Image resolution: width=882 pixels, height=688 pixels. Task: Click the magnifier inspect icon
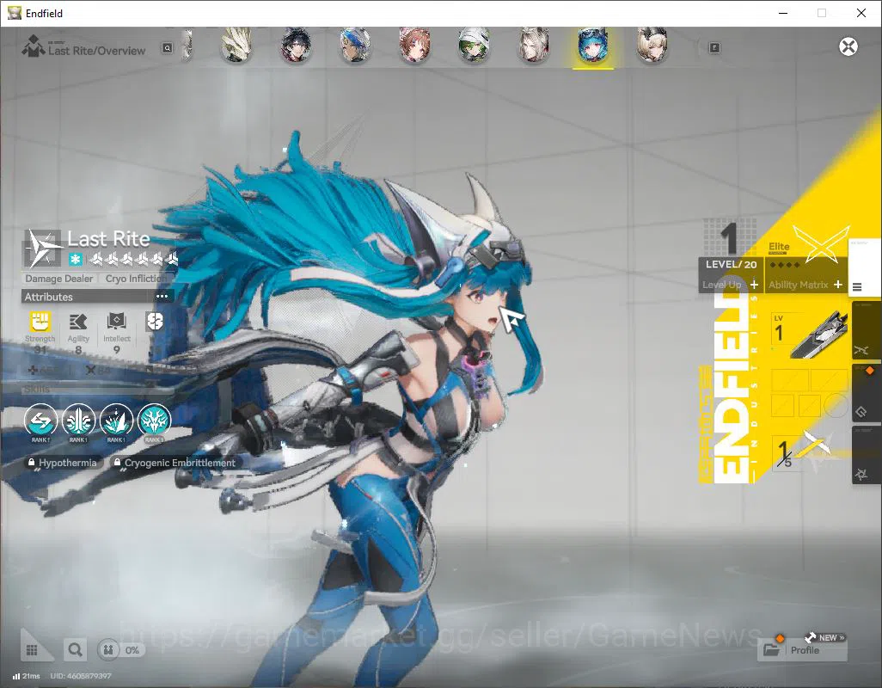point(75,650)
